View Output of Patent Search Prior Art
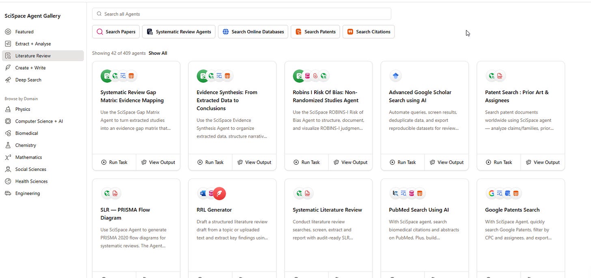 pyautogui.click(x=543, y=162)
